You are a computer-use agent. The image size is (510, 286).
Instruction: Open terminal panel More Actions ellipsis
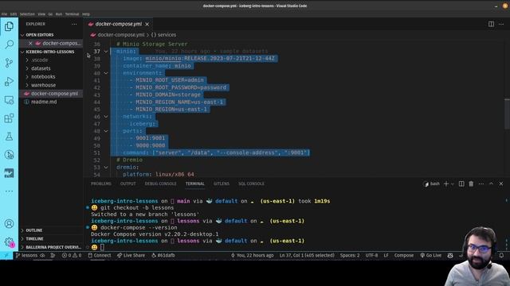(481, 184)
